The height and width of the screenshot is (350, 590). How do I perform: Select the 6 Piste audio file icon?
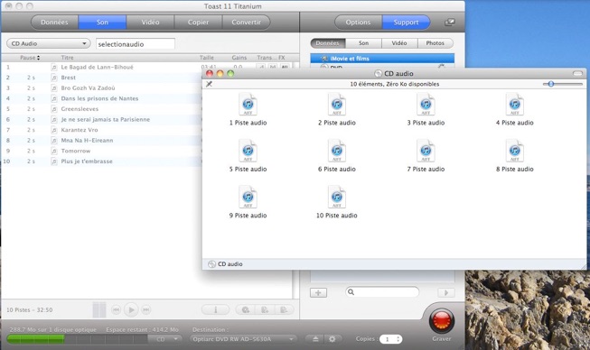click(x=337, y=151)
